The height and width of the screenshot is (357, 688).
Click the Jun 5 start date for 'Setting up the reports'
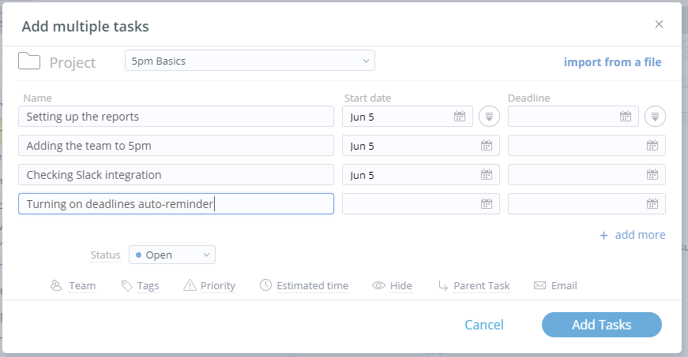407,117
